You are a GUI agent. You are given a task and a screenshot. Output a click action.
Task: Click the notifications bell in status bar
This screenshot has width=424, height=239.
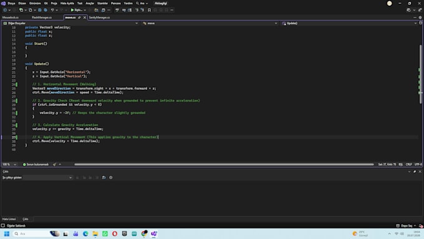pyautogui.click(x=421, y=225)
